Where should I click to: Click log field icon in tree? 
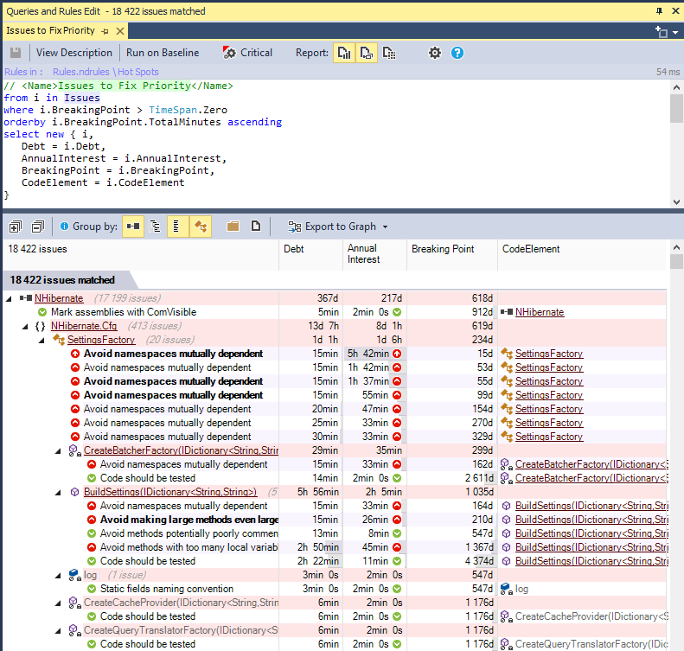click(x=74, y=576)
